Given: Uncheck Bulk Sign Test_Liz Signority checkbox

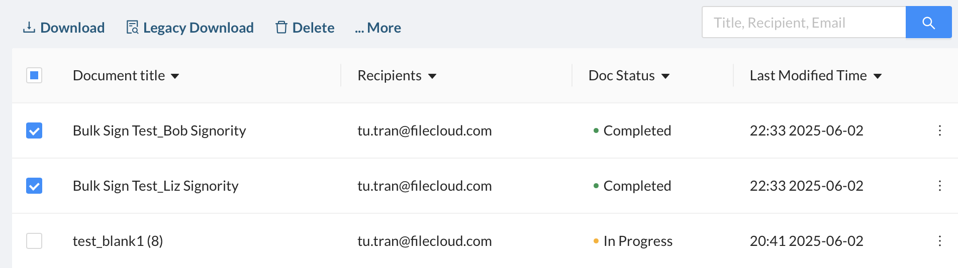Looking at the screenshot, I should [x=34, y=186].
